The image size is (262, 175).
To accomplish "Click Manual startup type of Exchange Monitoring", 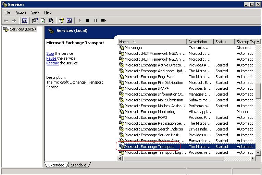I will pos(242,112).
